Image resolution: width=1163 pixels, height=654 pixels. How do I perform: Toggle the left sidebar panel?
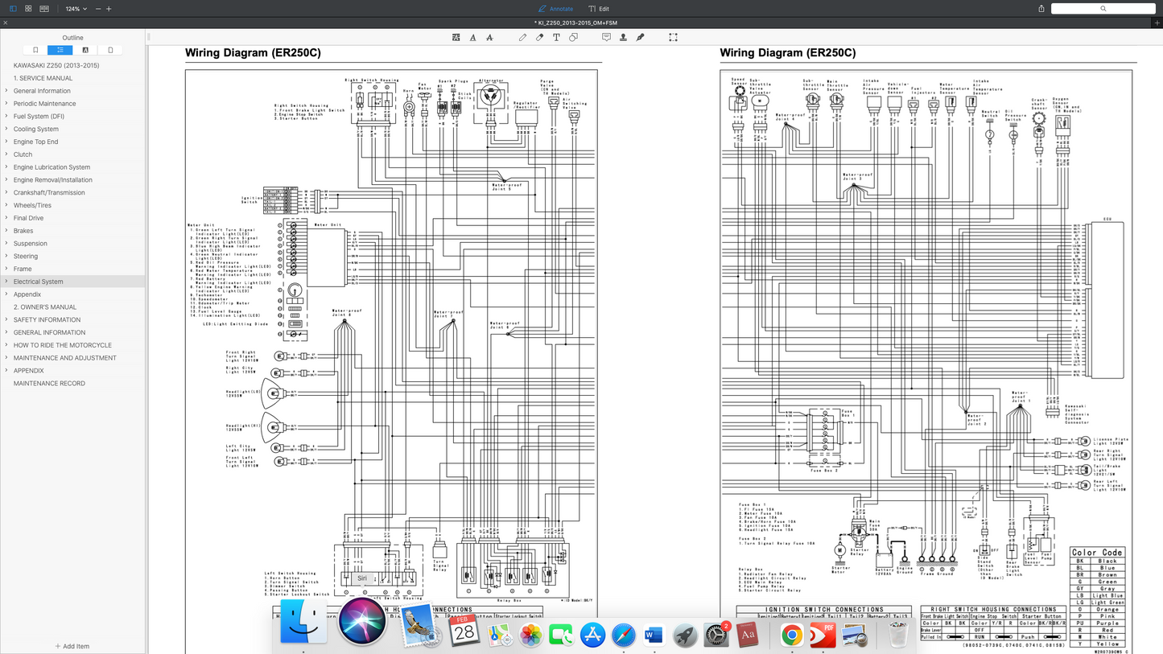click(x=13, y=9)
